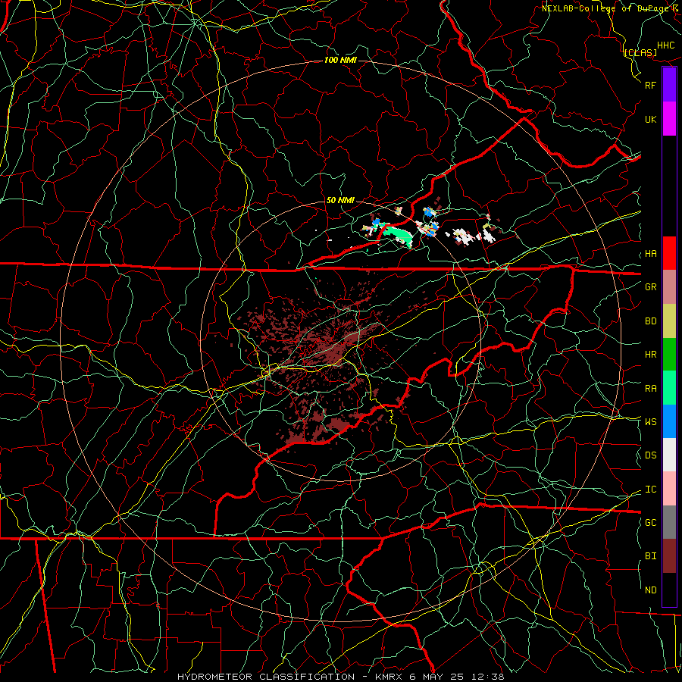
Task: Click the RF legend label
Action: 650,85
